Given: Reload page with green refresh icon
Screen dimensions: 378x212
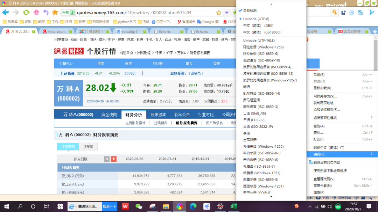Looking at the screenshot, I should (x=26, y=12).
